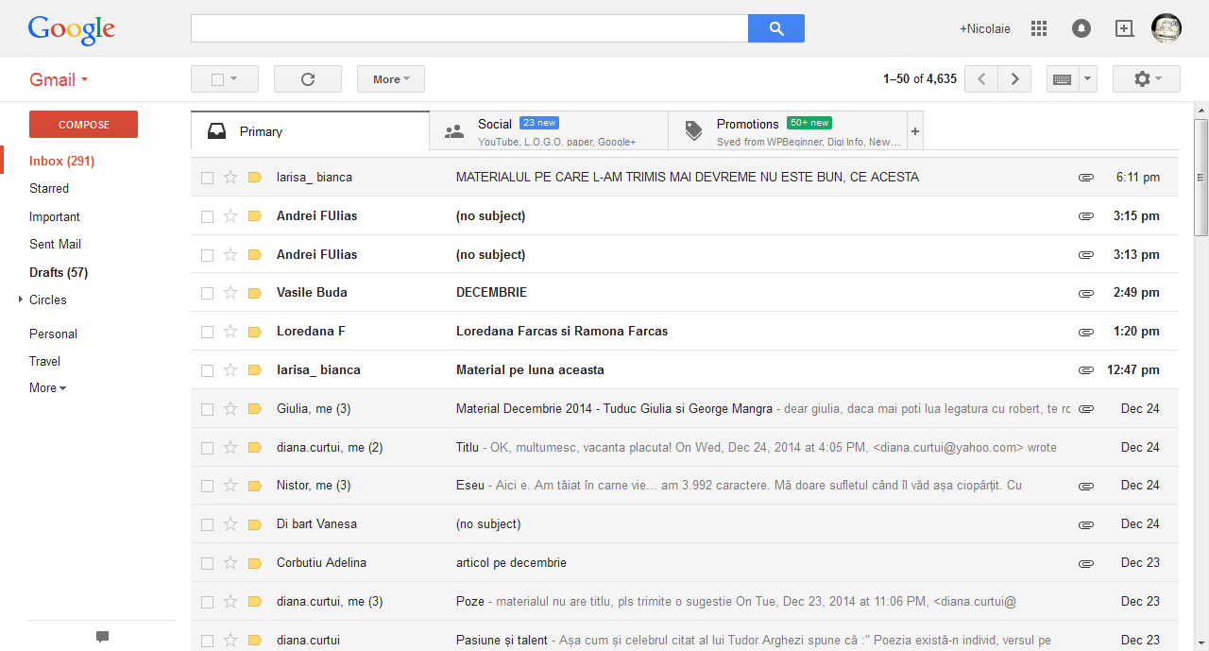This screenshot has width=1209, height=651.
Task: Expand the More actions dropdown in toolbar
Action: tap(390, 79)
